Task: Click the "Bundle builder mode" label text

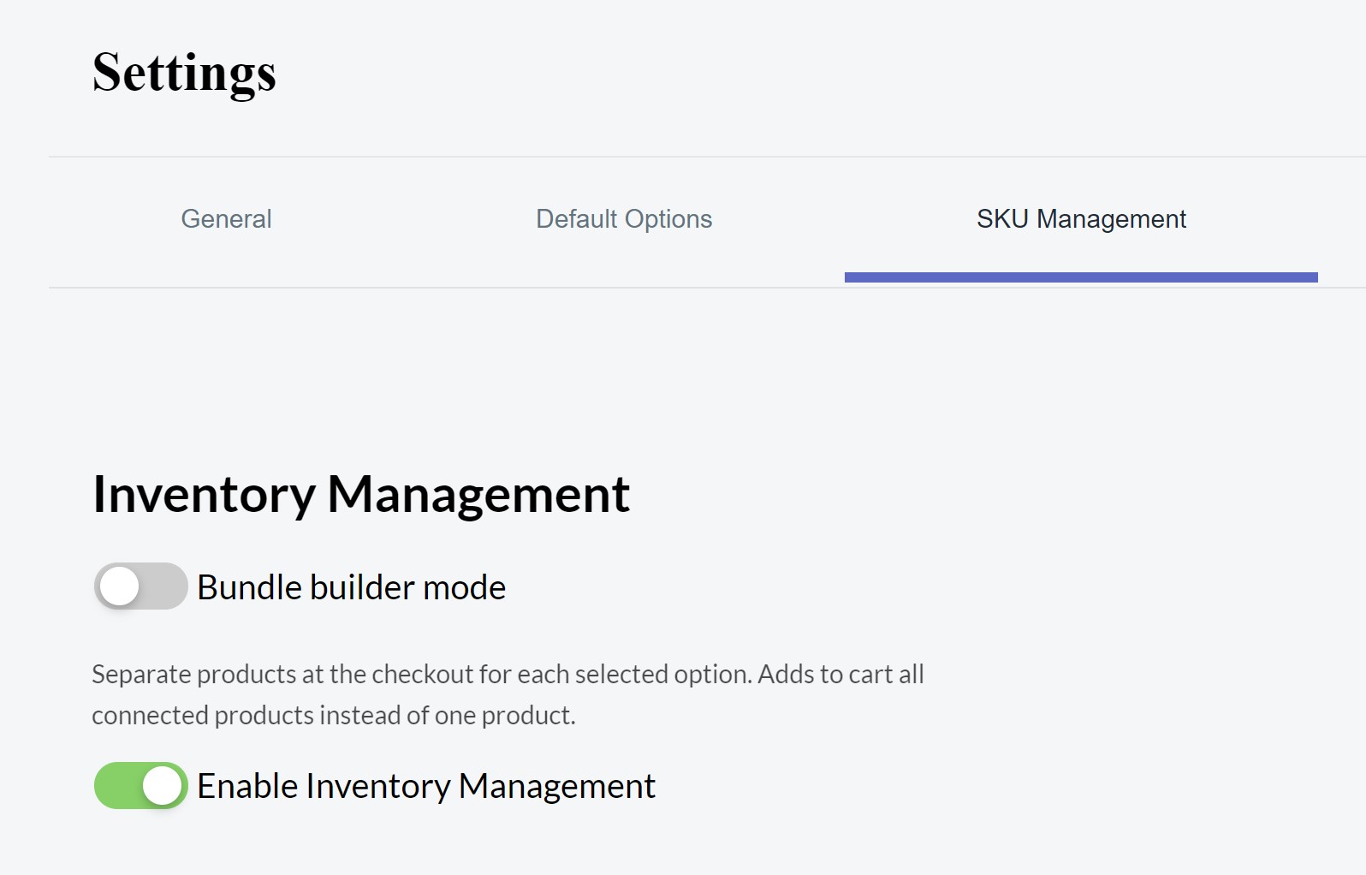Action: pyautogui.click(x=351, y=587)
